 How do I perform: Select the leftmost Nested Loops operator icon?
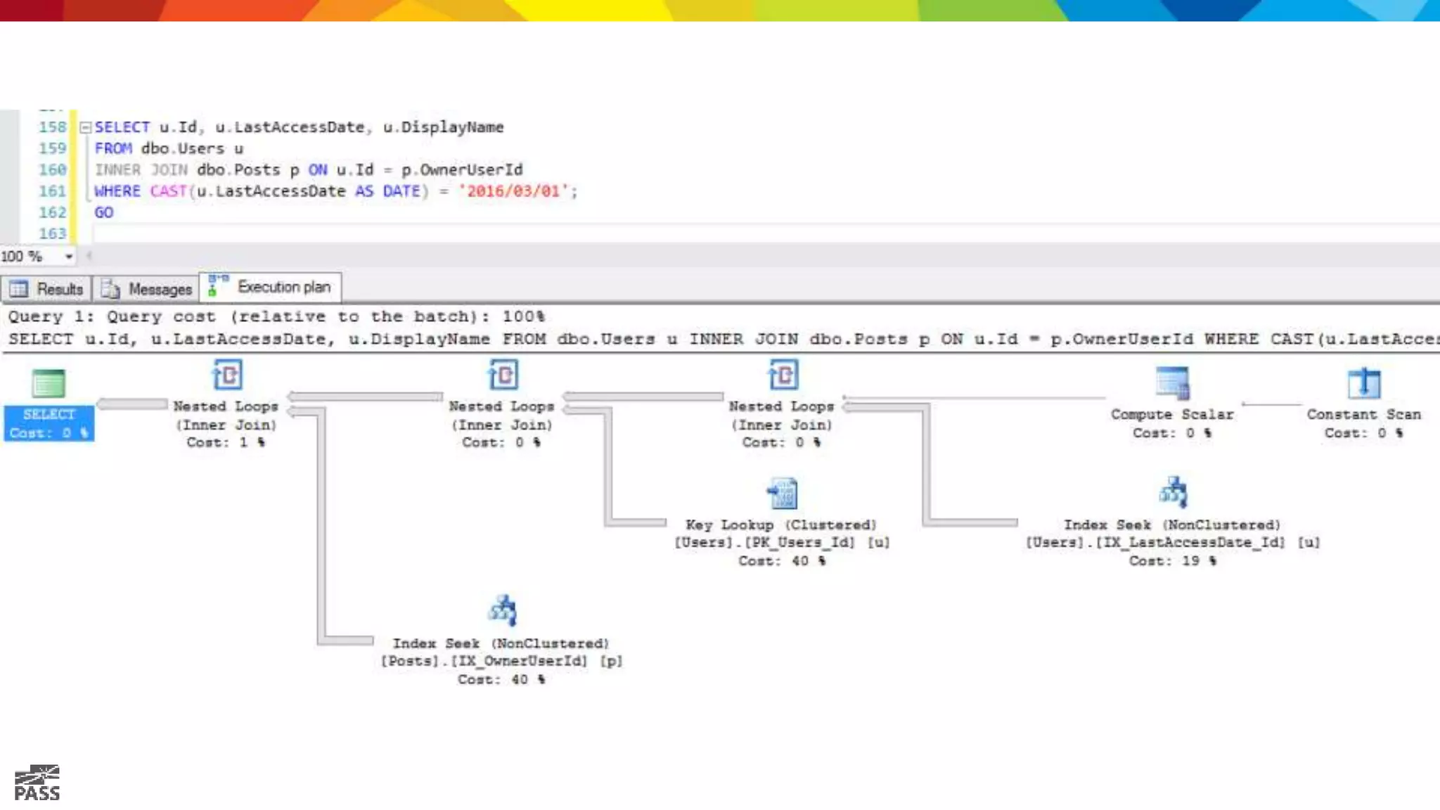[227, 375]
